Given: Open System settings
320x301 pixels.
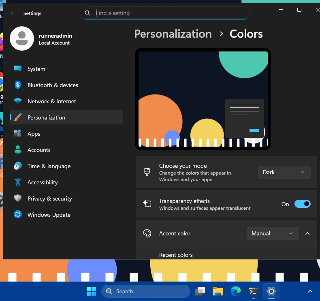Looking at the screenshot, I should click(x=66, y=69).
